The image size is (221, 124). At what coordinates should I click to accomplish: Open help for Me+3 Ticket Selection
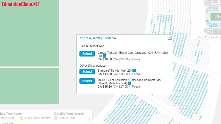pyautogui.click(x=129, y=83)
